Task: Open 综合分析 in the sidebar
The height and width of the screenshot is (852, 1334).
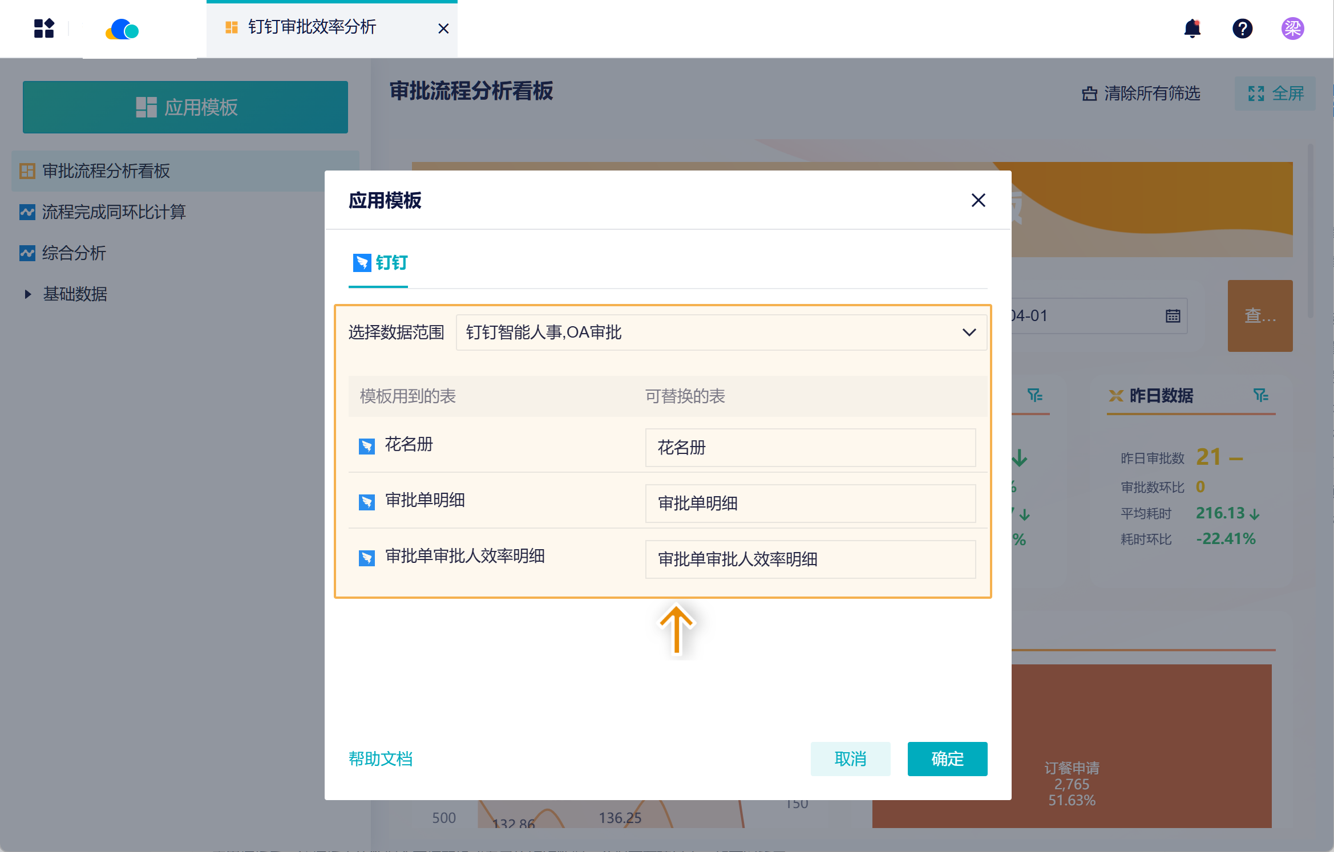Action: click(x=74, y=253)
